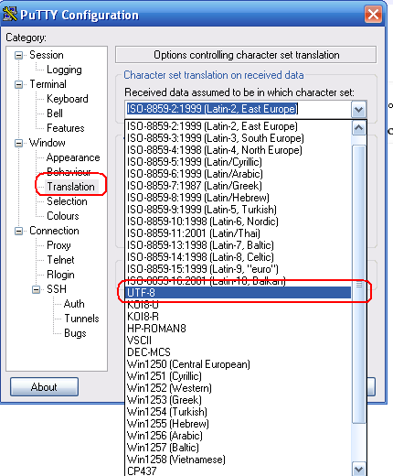393x476 pixels.
Task: Select Win1253 (Greek)
Action: (x=239, y=400)
